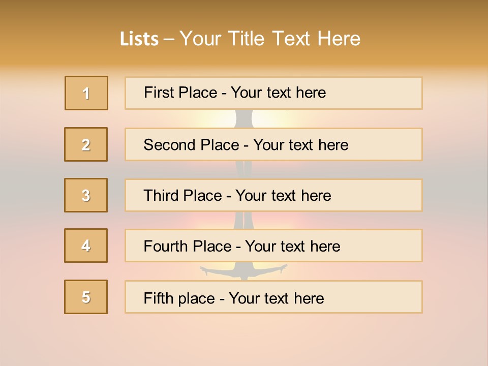Select the number 2 box
This screenshot has height=366, width=488.
tap(86, 144)
